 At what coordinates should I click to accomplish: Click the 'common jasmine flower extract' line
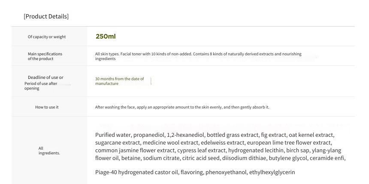coord(218,151)
